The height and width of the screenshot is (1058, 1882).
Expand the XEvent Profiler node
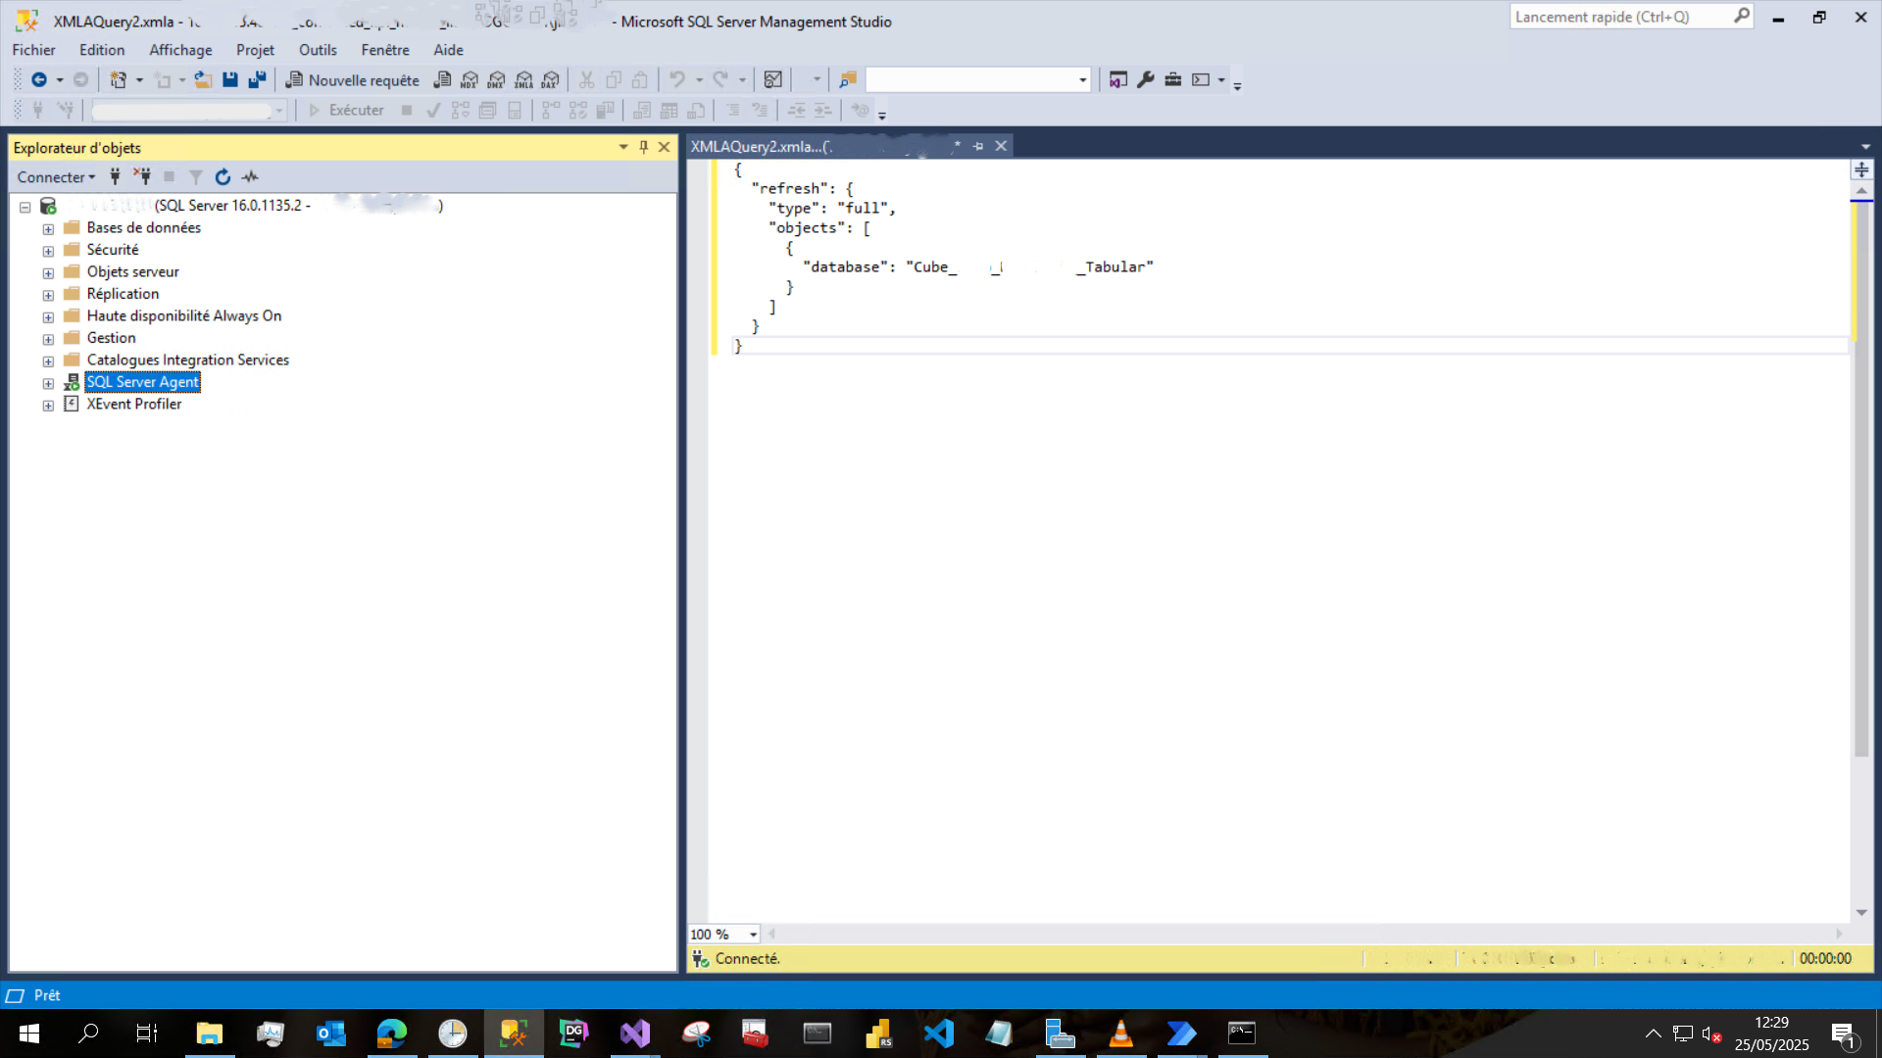tap(48, 405)
